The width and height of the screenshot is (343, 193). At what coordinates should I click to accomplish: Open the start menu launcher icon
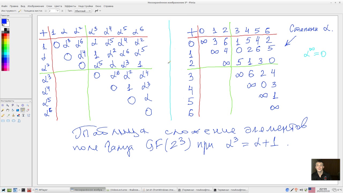tap(3, 190)
